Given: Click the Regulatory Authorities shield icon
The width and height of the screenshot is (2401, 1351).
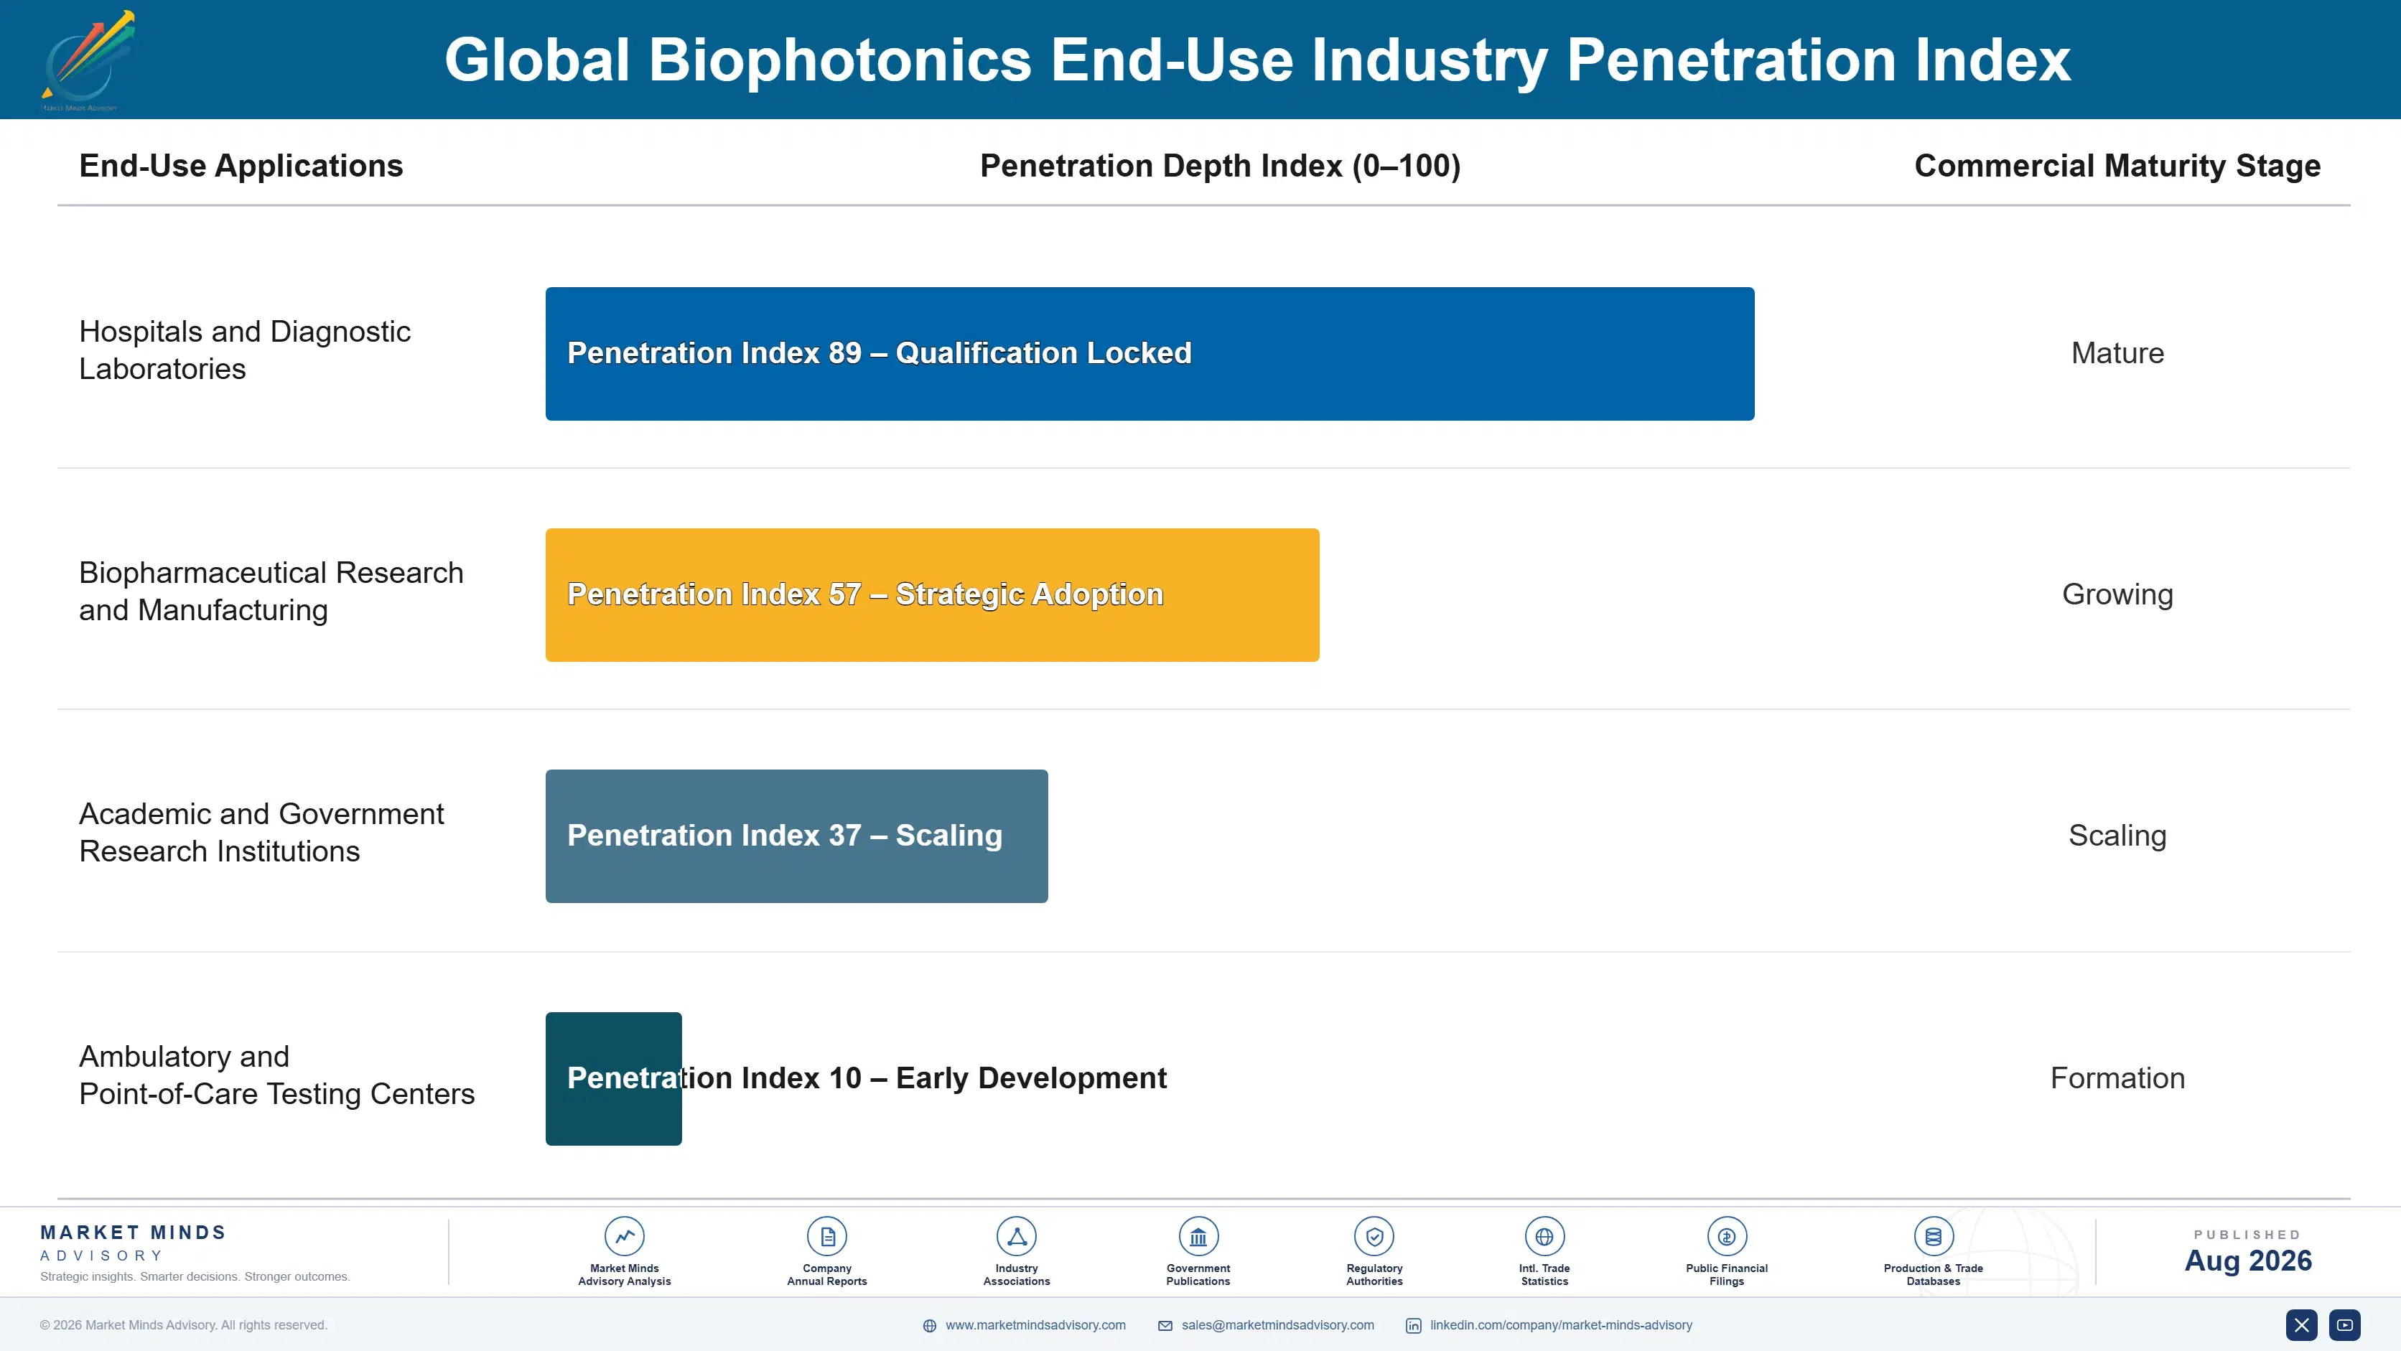Looking at the screenshot, I should 1374,1236.
